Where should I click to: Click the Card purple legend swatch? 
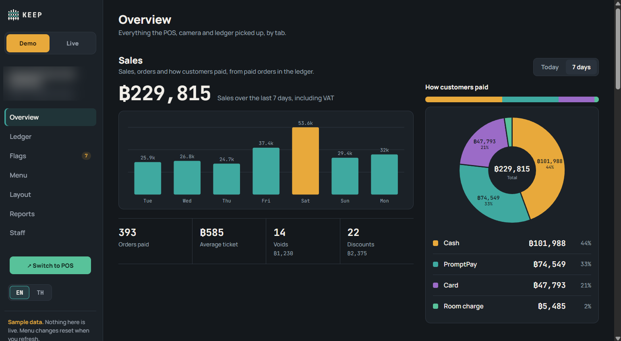coord(435,285)
